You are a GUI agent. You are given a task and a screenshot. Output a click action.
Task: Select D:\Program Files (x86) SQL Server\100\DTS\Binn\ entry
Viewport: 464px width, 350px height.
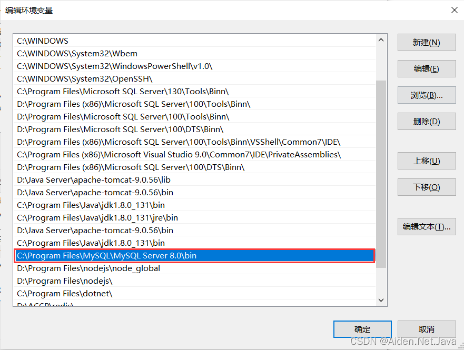pos(194,167)
